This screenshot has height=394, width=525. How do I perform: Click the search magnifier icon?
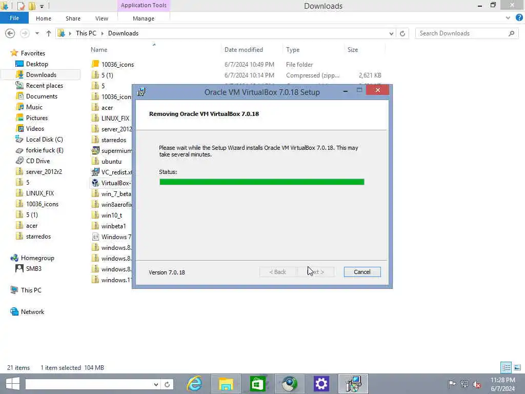click(511, 33)
